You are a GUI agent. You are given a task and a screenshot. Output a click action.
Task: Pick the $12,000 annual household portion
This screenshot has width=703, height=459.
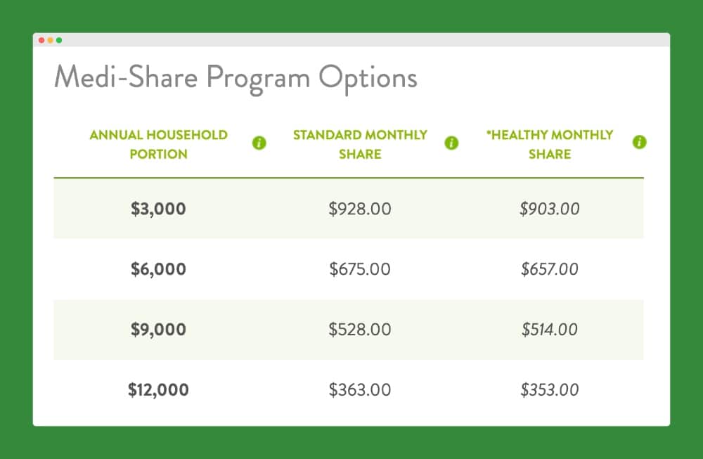tap(158, 390)
